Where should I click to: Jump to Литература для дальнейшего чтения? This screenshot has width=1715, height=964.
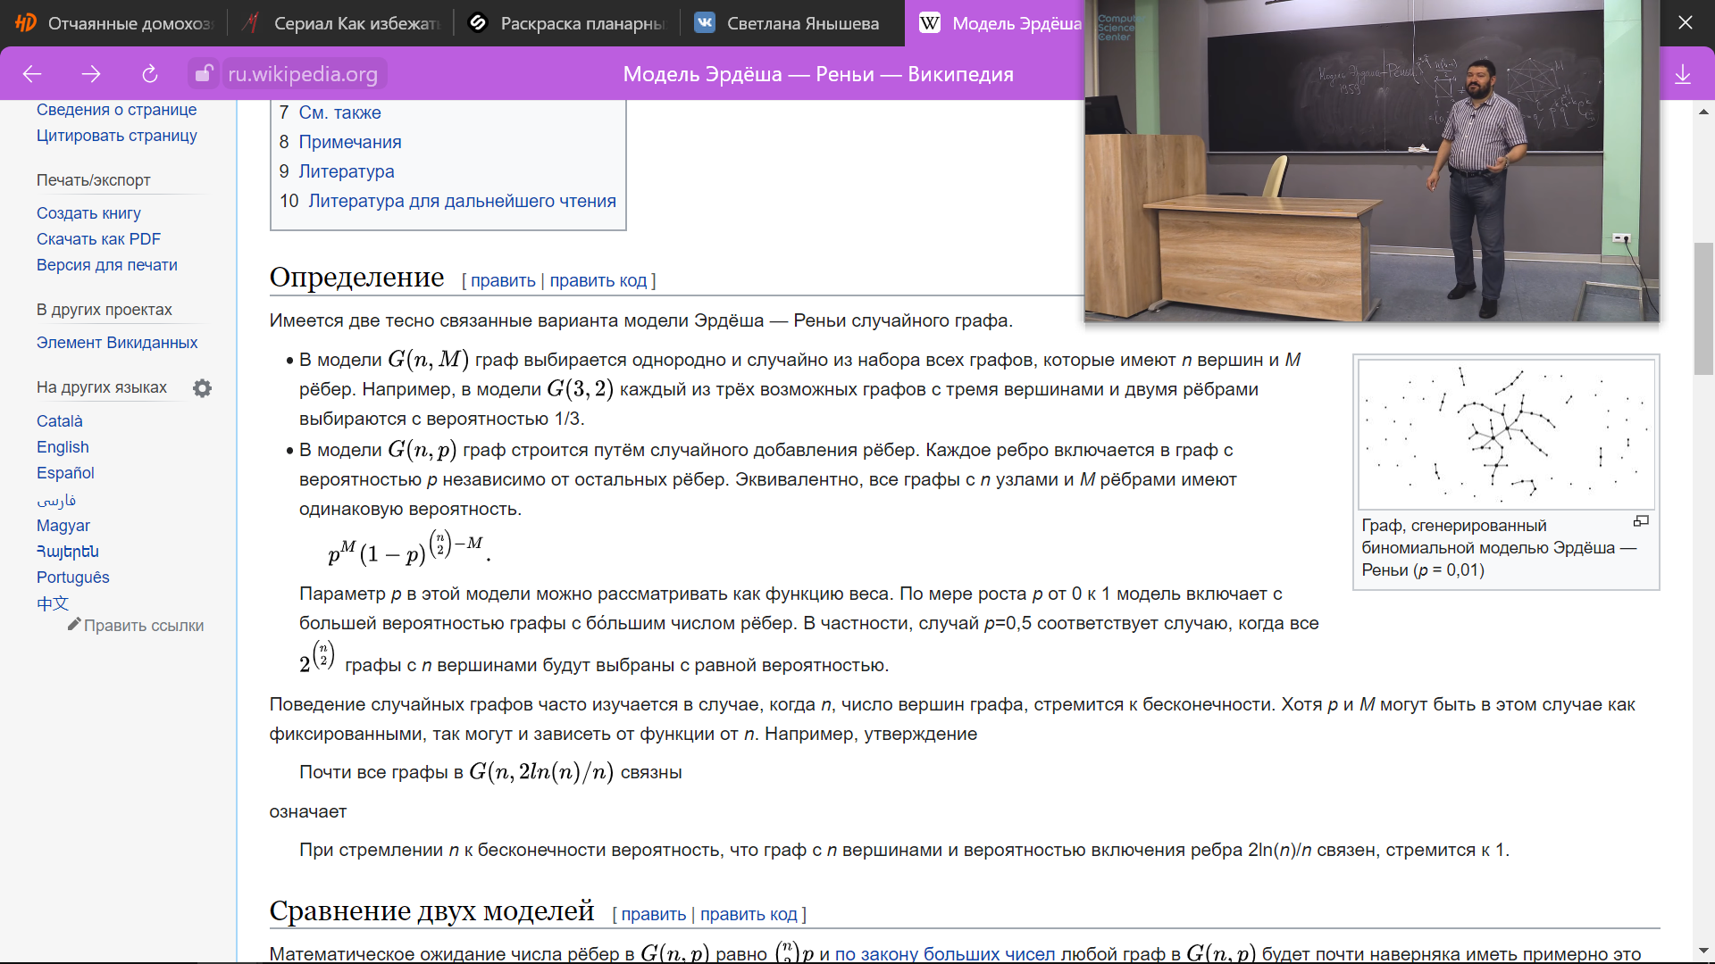(x=462, y=201)
